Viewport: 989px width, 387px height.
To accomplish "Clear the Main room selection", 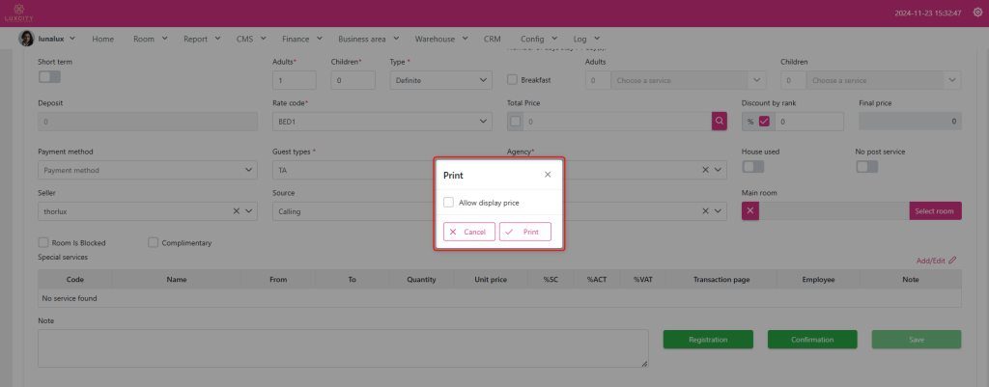I will (750, 211).
